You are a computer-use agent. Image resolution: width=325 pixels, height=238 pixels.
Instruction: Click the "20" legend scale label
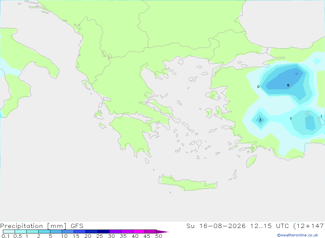[x=88, y=236]
